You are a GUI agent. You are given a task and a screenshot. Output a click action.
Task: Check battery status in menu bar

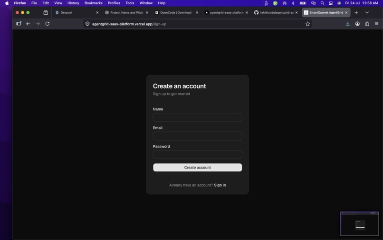coord(303,3)
